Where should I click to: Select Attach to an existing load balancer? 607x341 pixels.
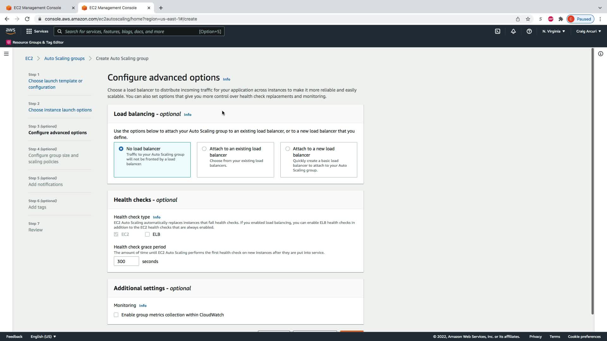point(204,149)
